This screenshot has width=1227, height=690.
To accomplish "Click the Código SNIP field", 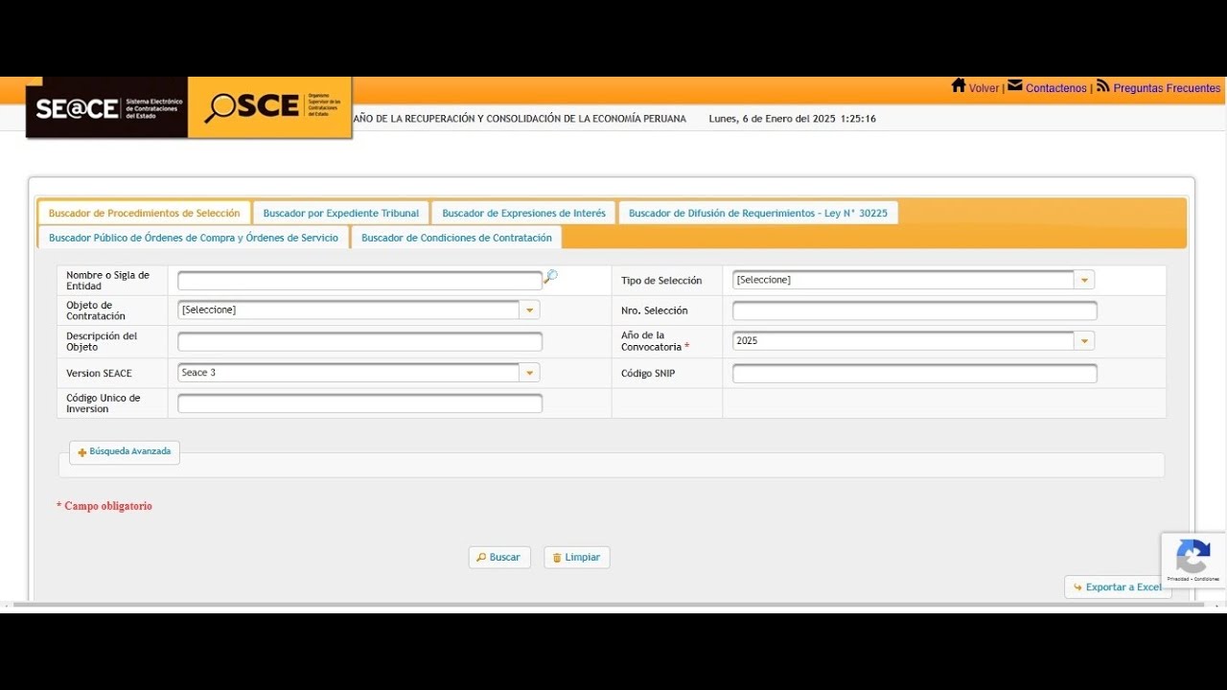I will 914,374.
